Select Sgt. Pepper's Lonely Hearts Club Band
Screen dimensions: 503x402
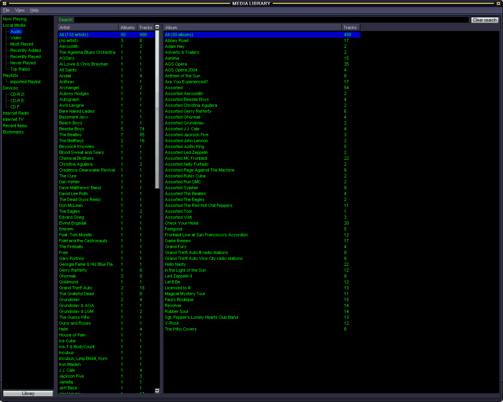(262, 317)
